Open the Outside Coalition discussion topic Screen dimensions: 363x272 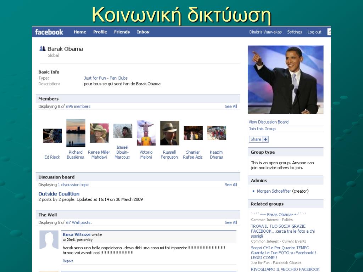[59, 194]
